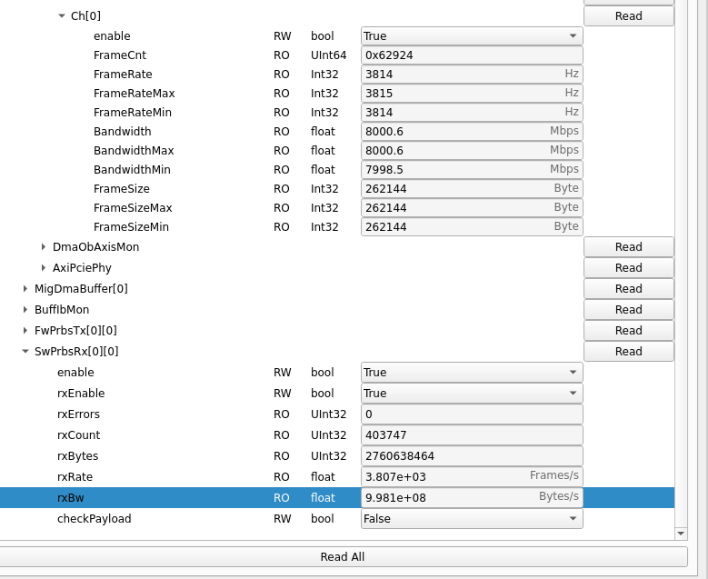Click Read button for Ch[0]
The height and width of the screenshot is (579, 708).
click(x=628, y=16)
